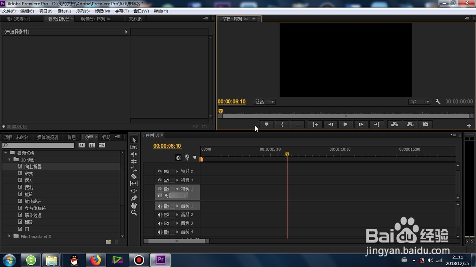This screenshot has height=267, width=476.
Task: Mute the 音频 3 track speaker
Action: 159,223
